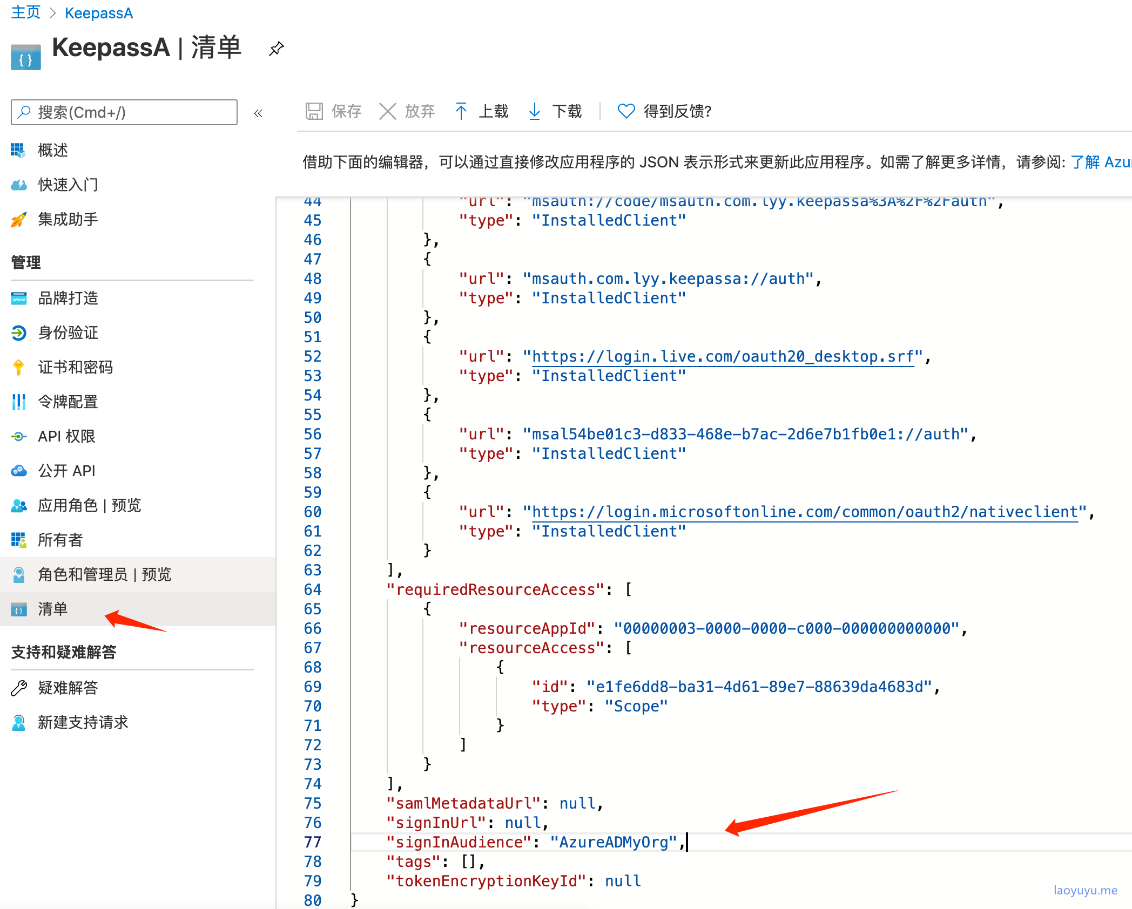The image size is (1132, 909).
Task: Open the 概述 overview menu item
Action: point(53,150)
